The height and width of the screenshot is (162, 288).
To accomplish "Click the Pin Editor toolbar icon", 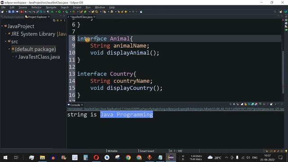I will (141, 12).
